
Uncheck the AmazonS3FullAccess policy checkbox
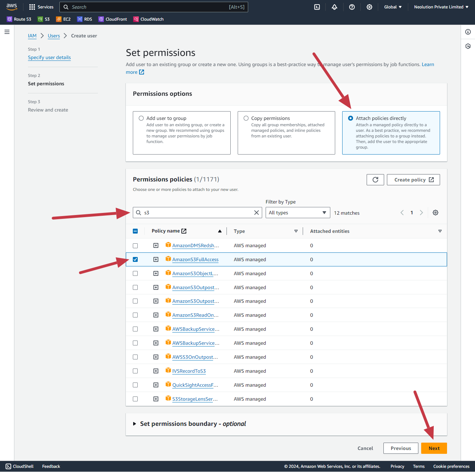tap(135, 259)
